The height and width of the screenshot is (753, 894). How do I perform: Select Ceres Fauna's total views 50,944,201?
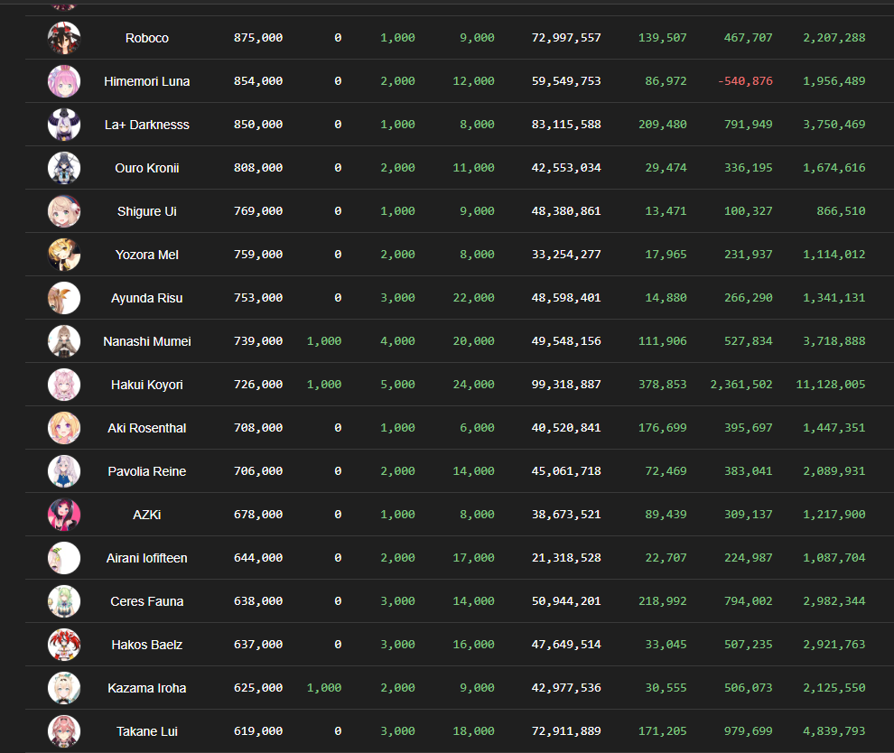tap(566, 600)
